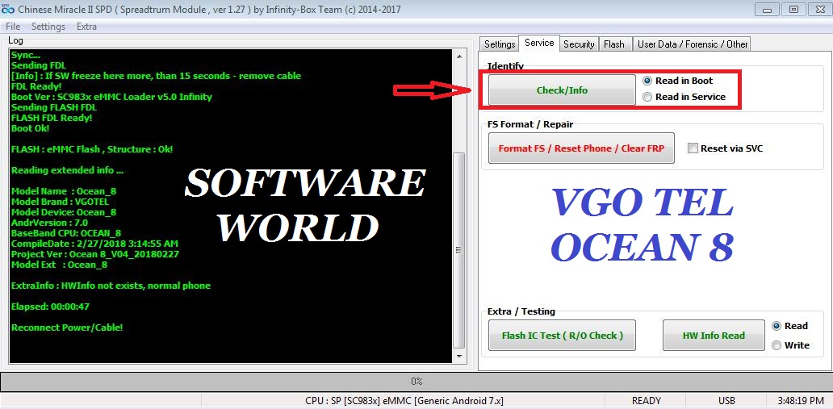
Task: Open the Extra menu
Action: point(86,27)
